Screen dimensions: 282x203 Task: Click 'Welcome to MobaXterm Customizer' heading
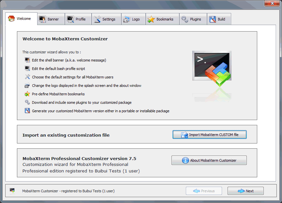(x=65, y=39)
